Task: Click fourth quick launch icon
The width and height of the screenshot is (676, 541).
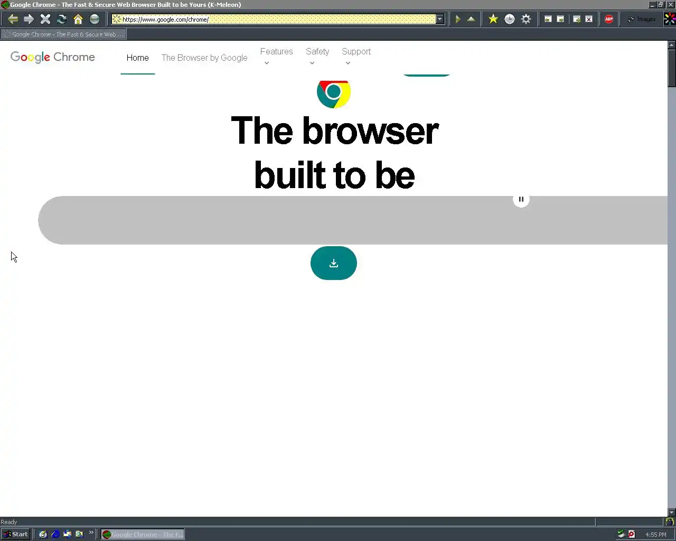Action: 79,534
